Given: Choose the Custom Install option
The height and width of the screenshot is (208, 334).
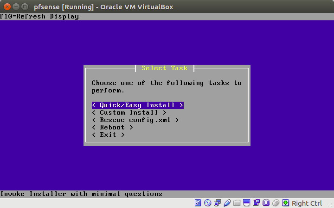Looking at the screenshot, I should click(x=129, y=112).
